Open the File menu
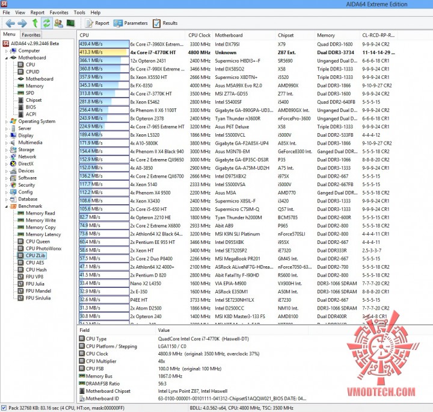 (x=6, y=13)
